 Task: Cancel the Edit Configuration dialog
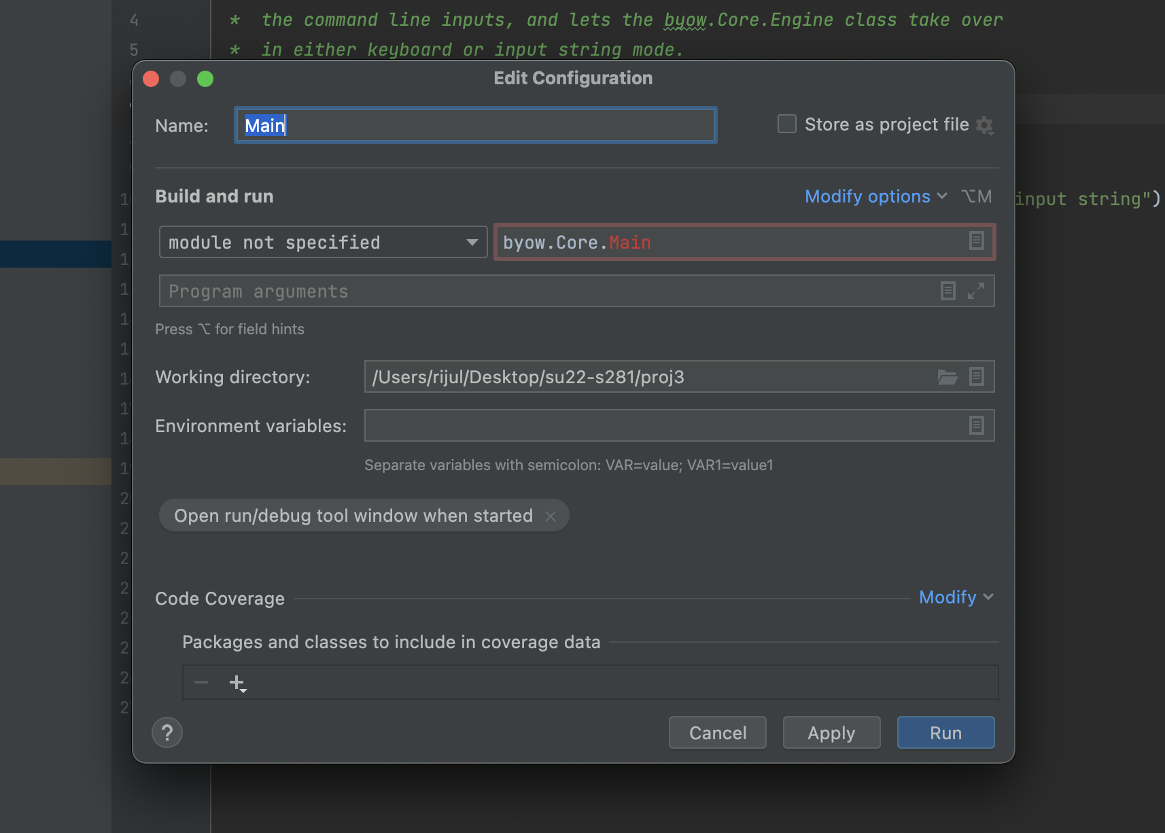coord(717,732)
